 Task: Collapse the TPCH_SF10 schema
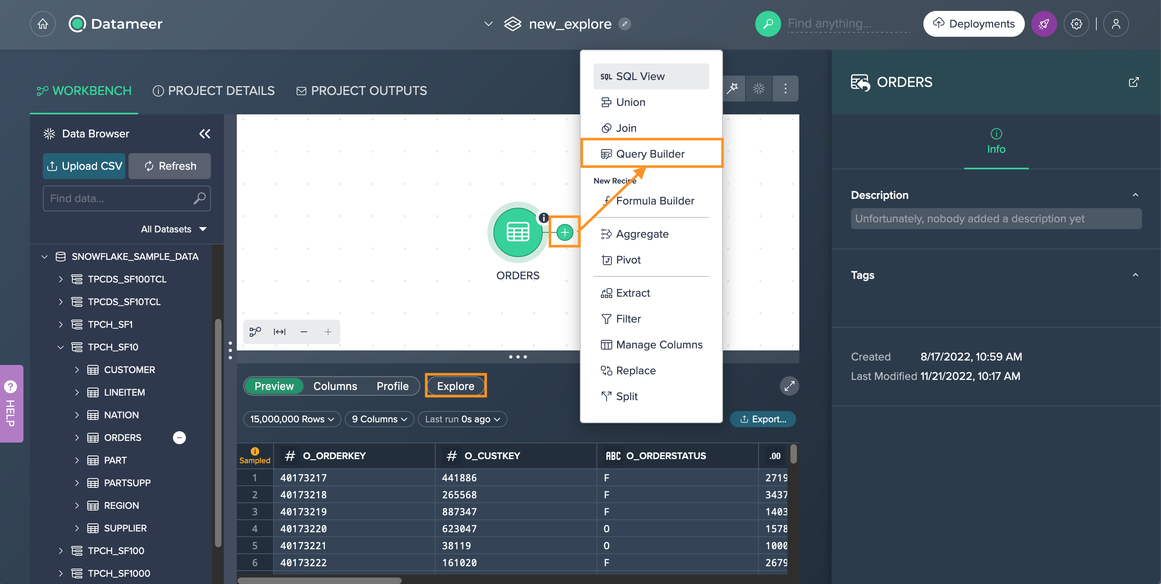pyautogui.click(x=60, y=347)
